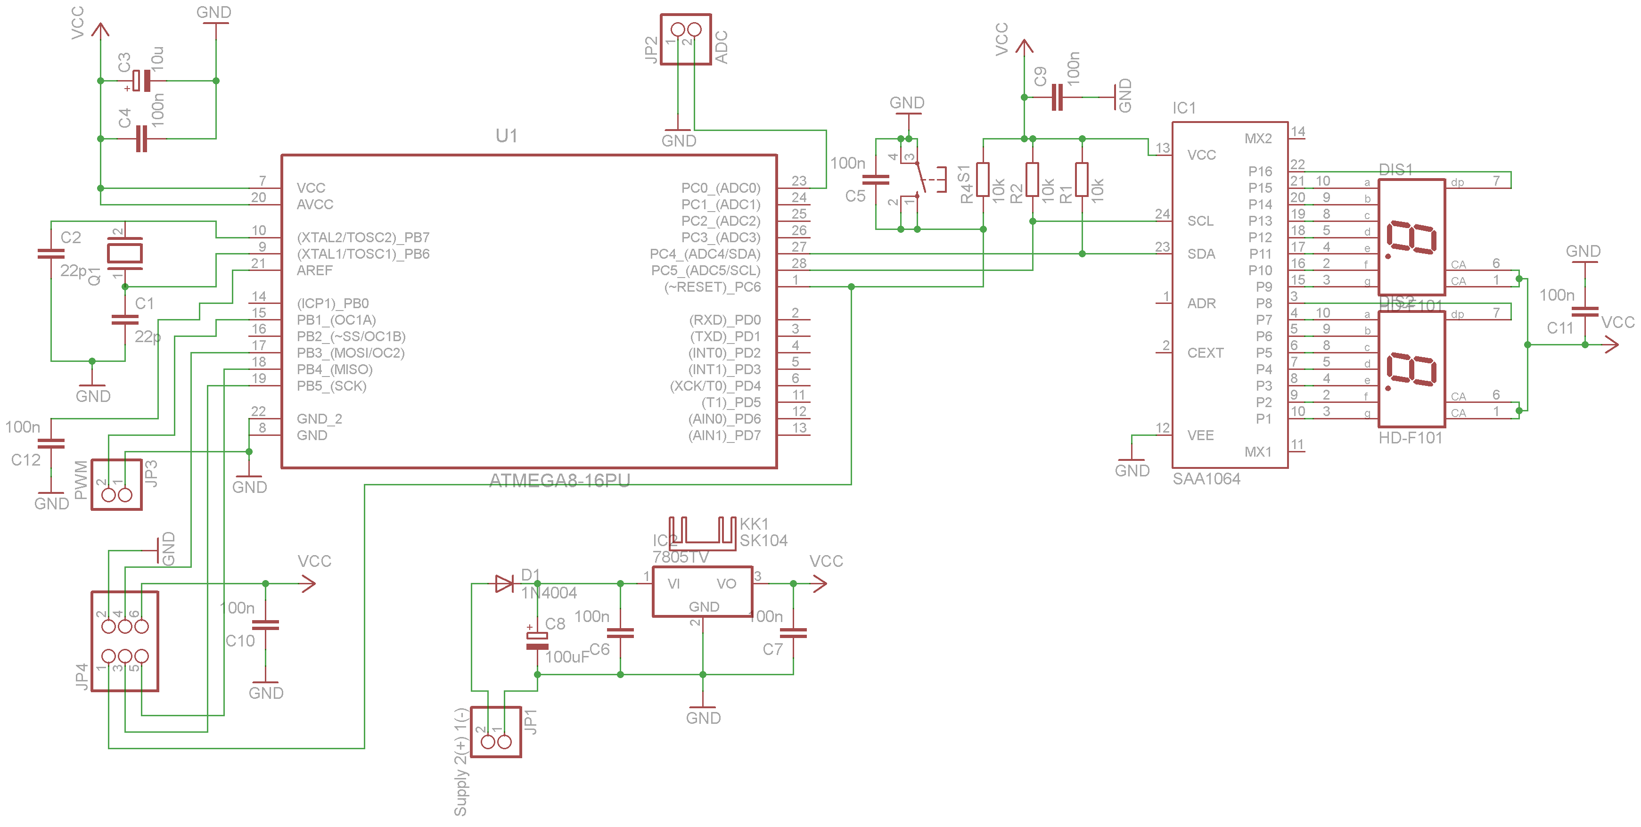Image resolution: width=1641 pixels, height=827 pixels.
Task: Select capacitor C11 near the displays
Action: (x=1585, y=311)
